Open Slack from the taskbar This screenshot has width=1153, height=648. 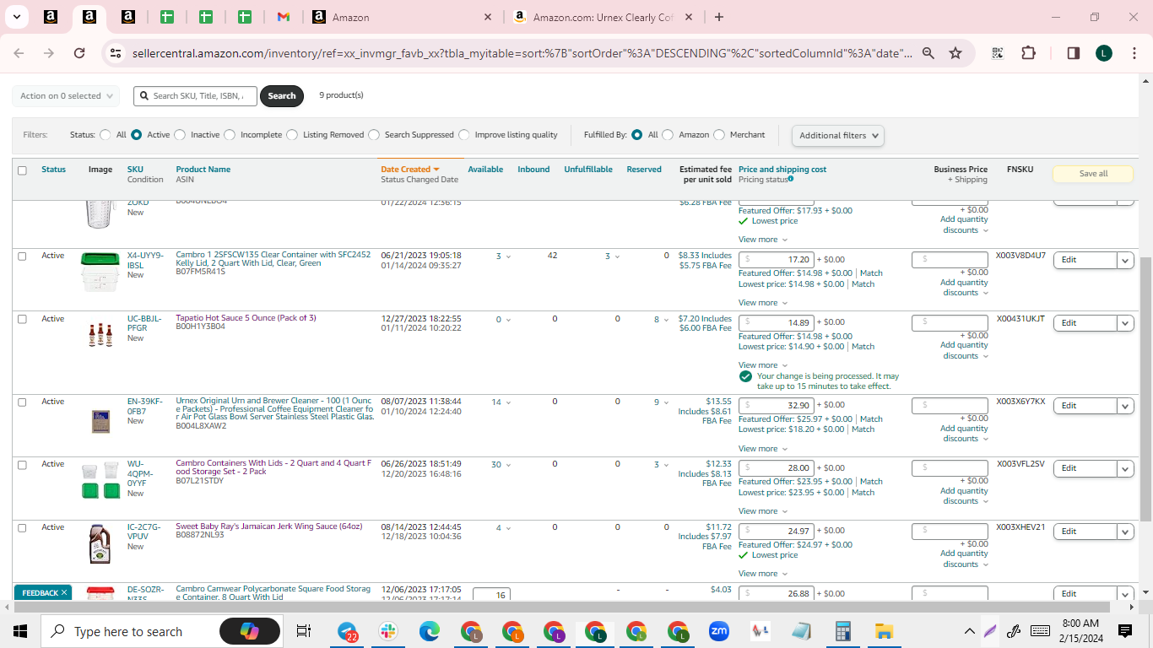pos(388,631)
